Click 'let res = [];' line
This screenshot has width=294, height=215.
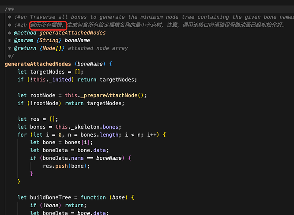point(38,119)
